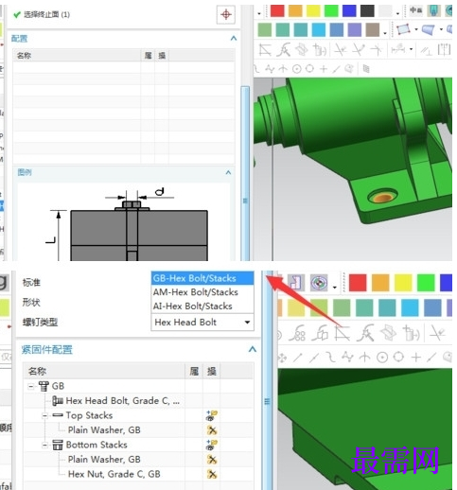Pick the dark gray color swatch
The height and width of the screenshot is (490, 457).
[x=367, y=10]
